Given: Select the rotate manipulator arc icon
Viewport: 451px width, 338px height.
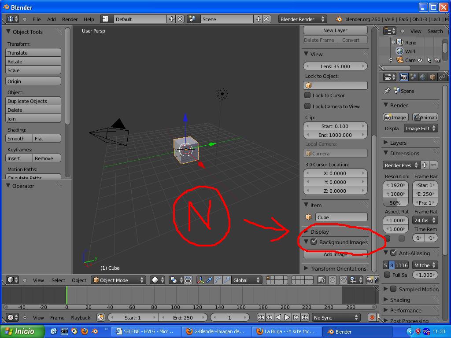Looking at the screenshot, I should pos(218,280).
